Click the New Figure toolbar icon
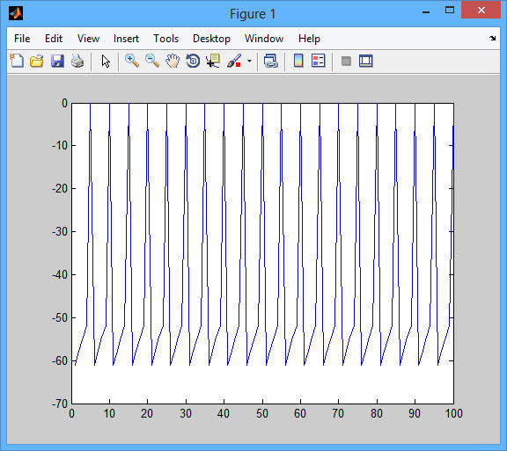 click(x=17, y=61)
